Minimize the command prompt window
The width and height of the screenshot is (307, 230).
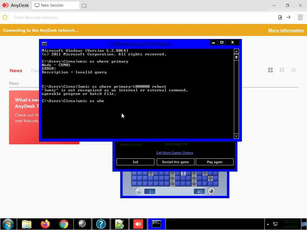[213, 43]
